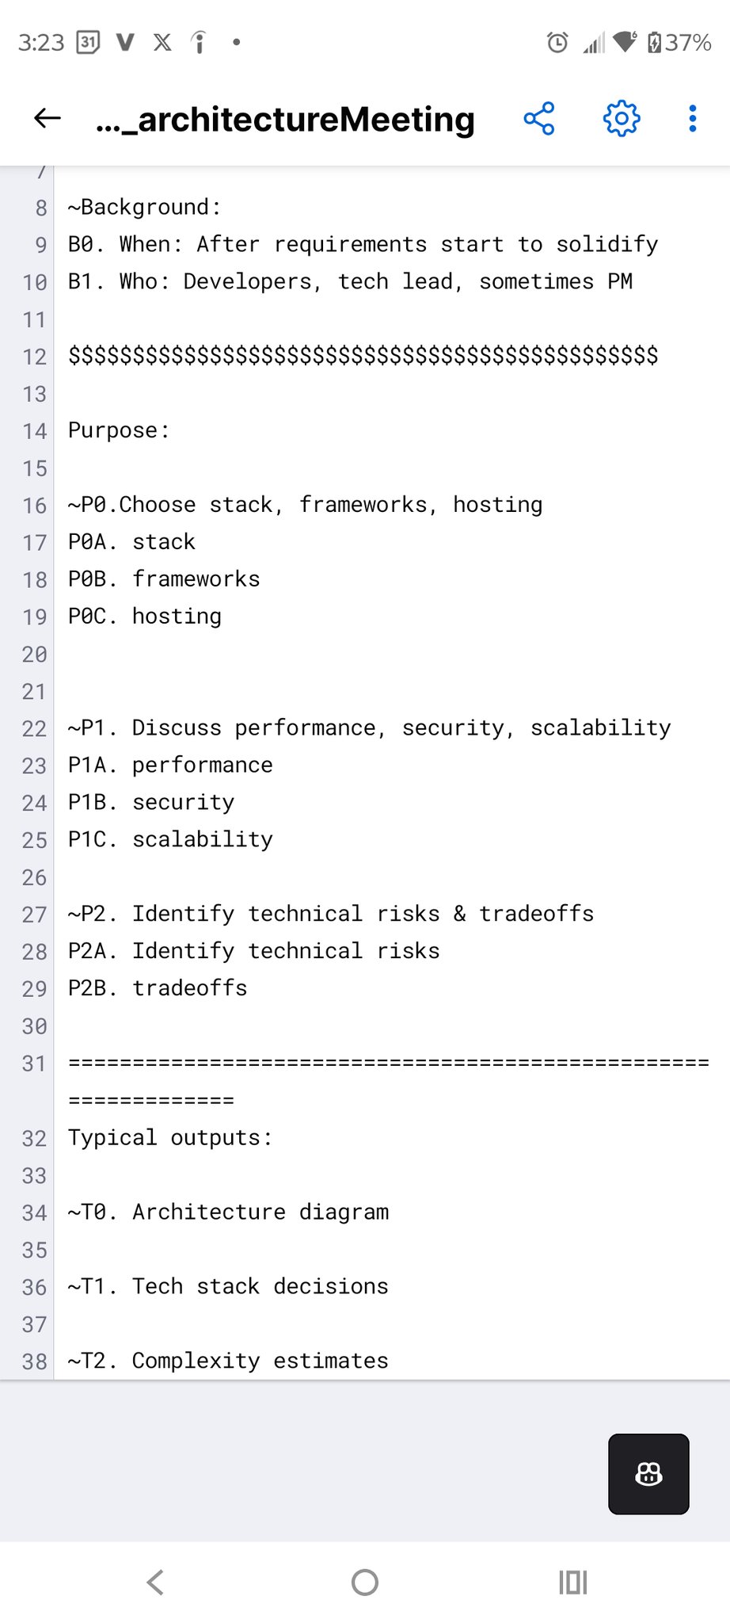The height and width of the screenshot is (1623, 730).
Task: Tap the '~T1. Tech stack decisions' line
Action: (x=228, y=1286)
